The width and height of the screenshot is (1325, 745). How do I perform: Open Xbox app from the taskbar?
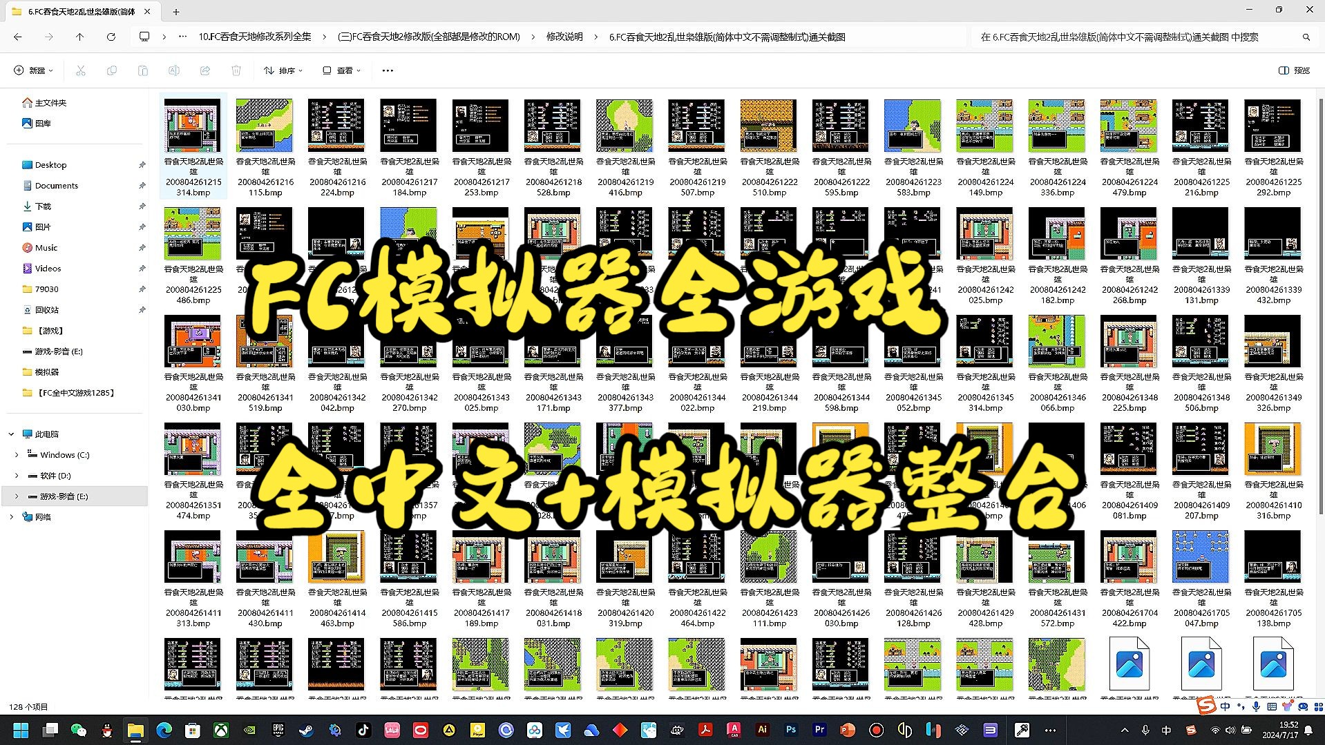[221, 730]
